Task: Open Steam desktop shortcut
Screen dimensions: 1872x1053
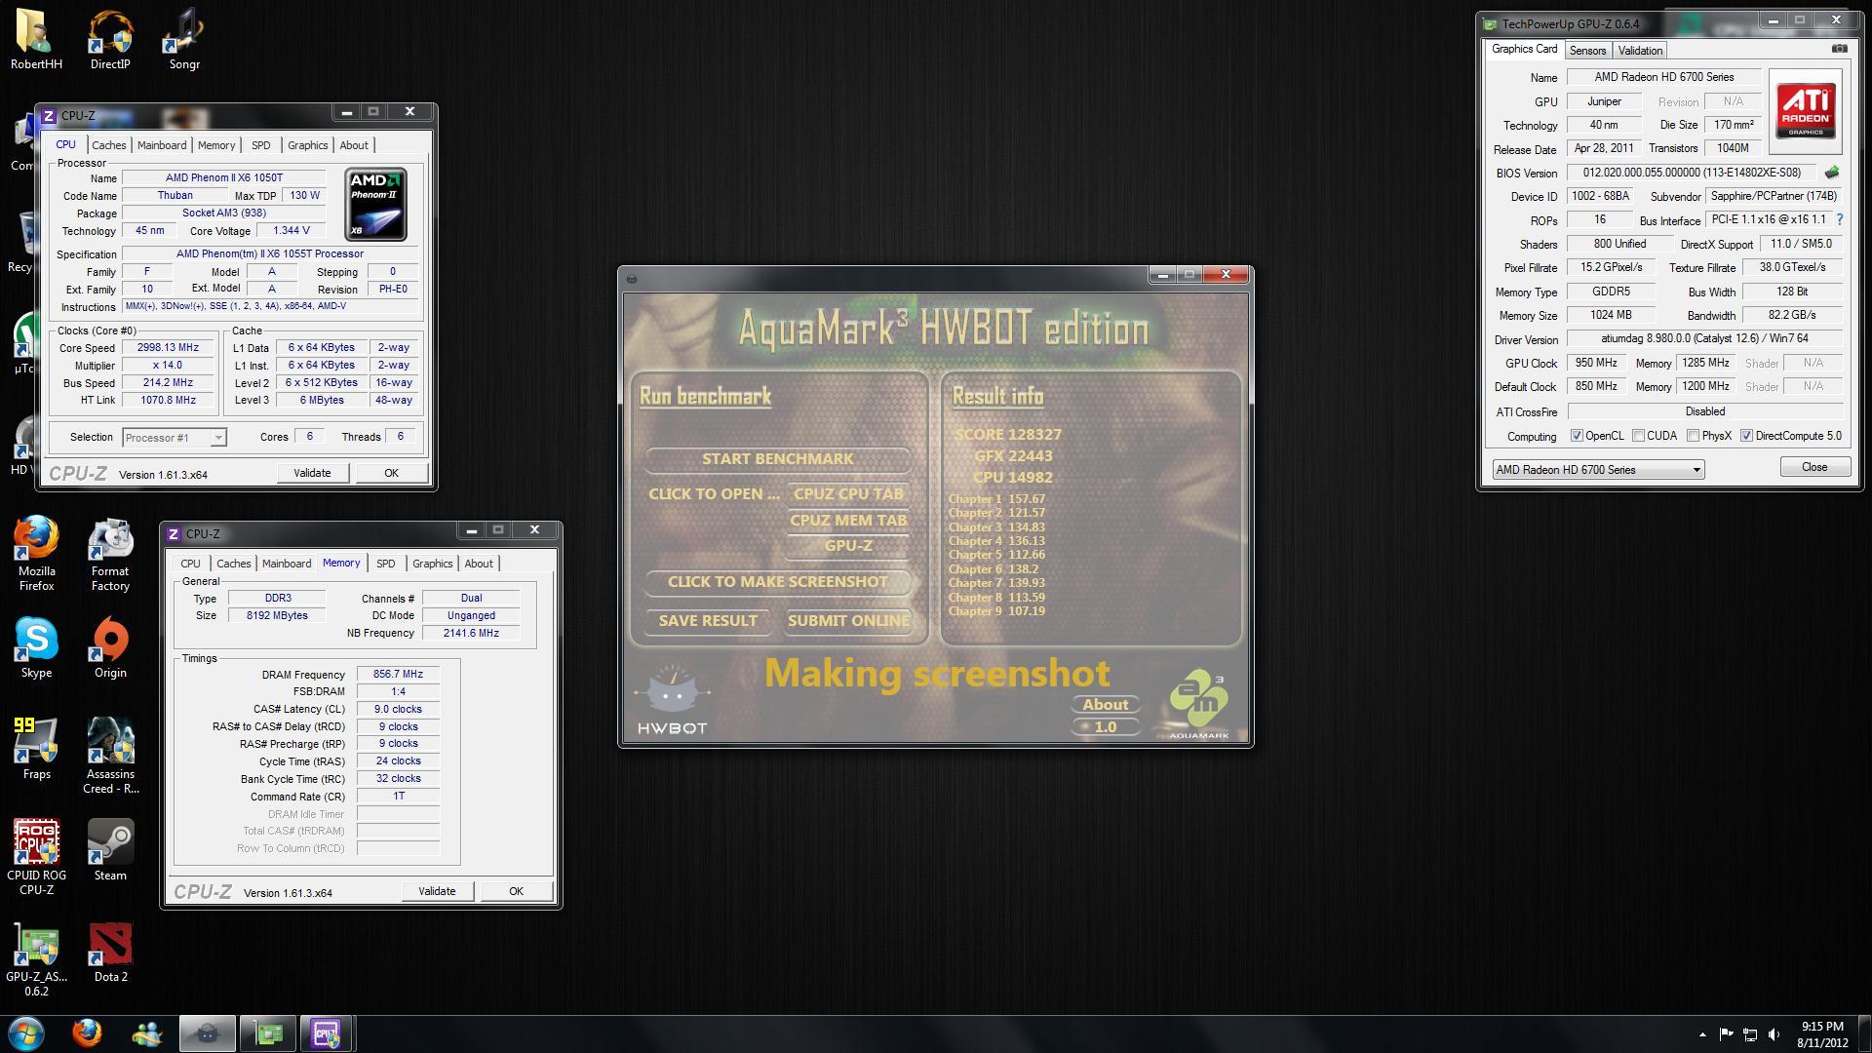Action: click(x=110, y=850)
